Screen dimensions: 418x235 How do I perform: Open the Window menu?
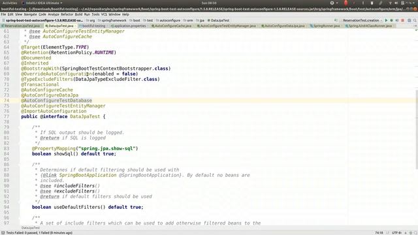point(115,14)
